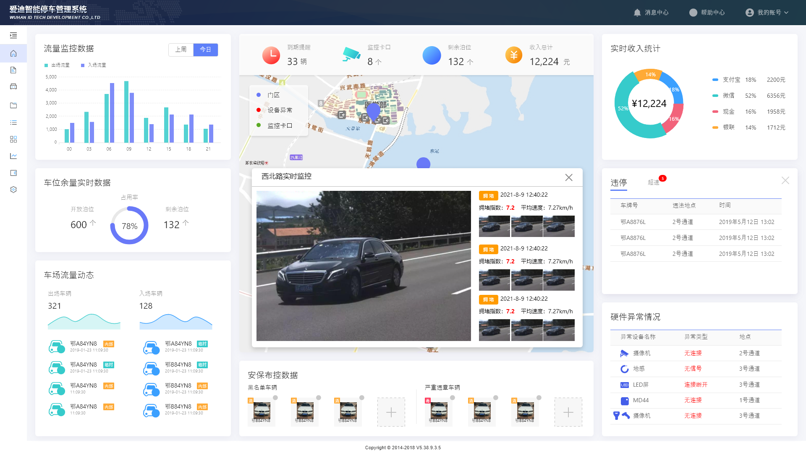The image size is (806, 453).
Task: Click the blue map location pin
Action: pos(373,111)
